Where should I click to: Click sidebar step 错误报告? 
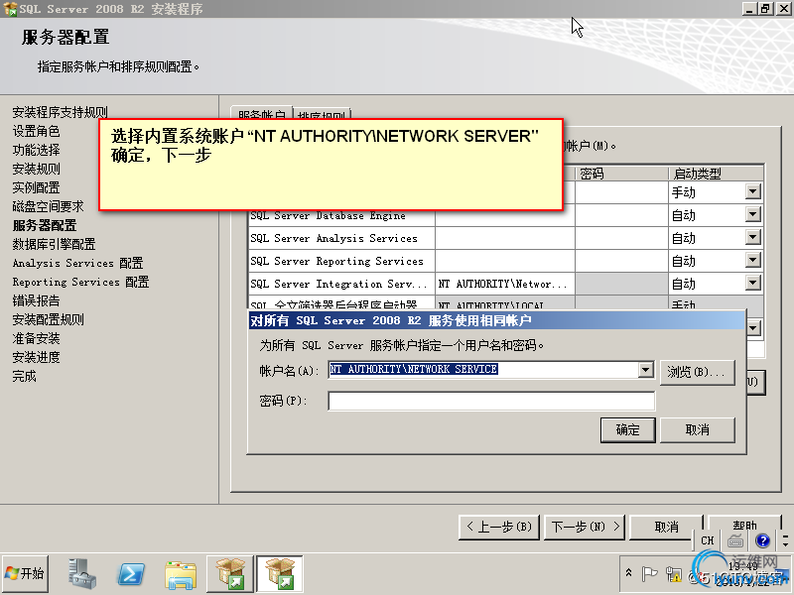pos(36,301)
